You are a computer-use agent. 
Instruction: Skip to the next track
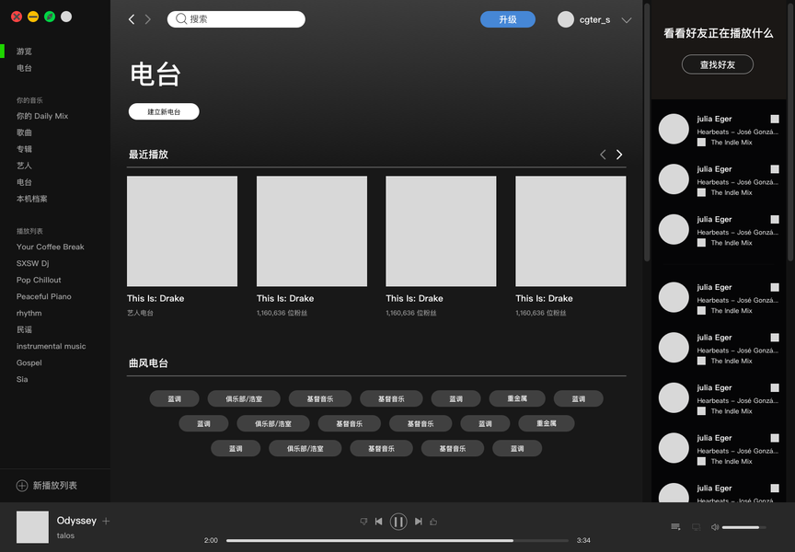(419, 521)
